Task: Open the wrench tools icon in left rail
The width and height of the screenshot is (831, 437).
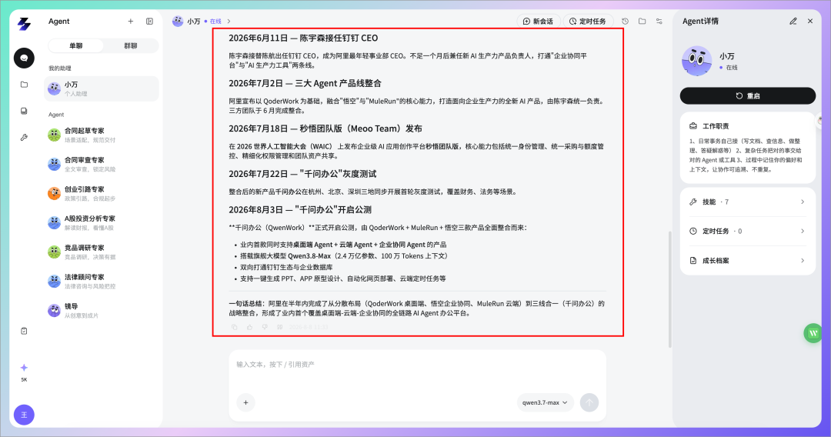Action: [24, 138]
